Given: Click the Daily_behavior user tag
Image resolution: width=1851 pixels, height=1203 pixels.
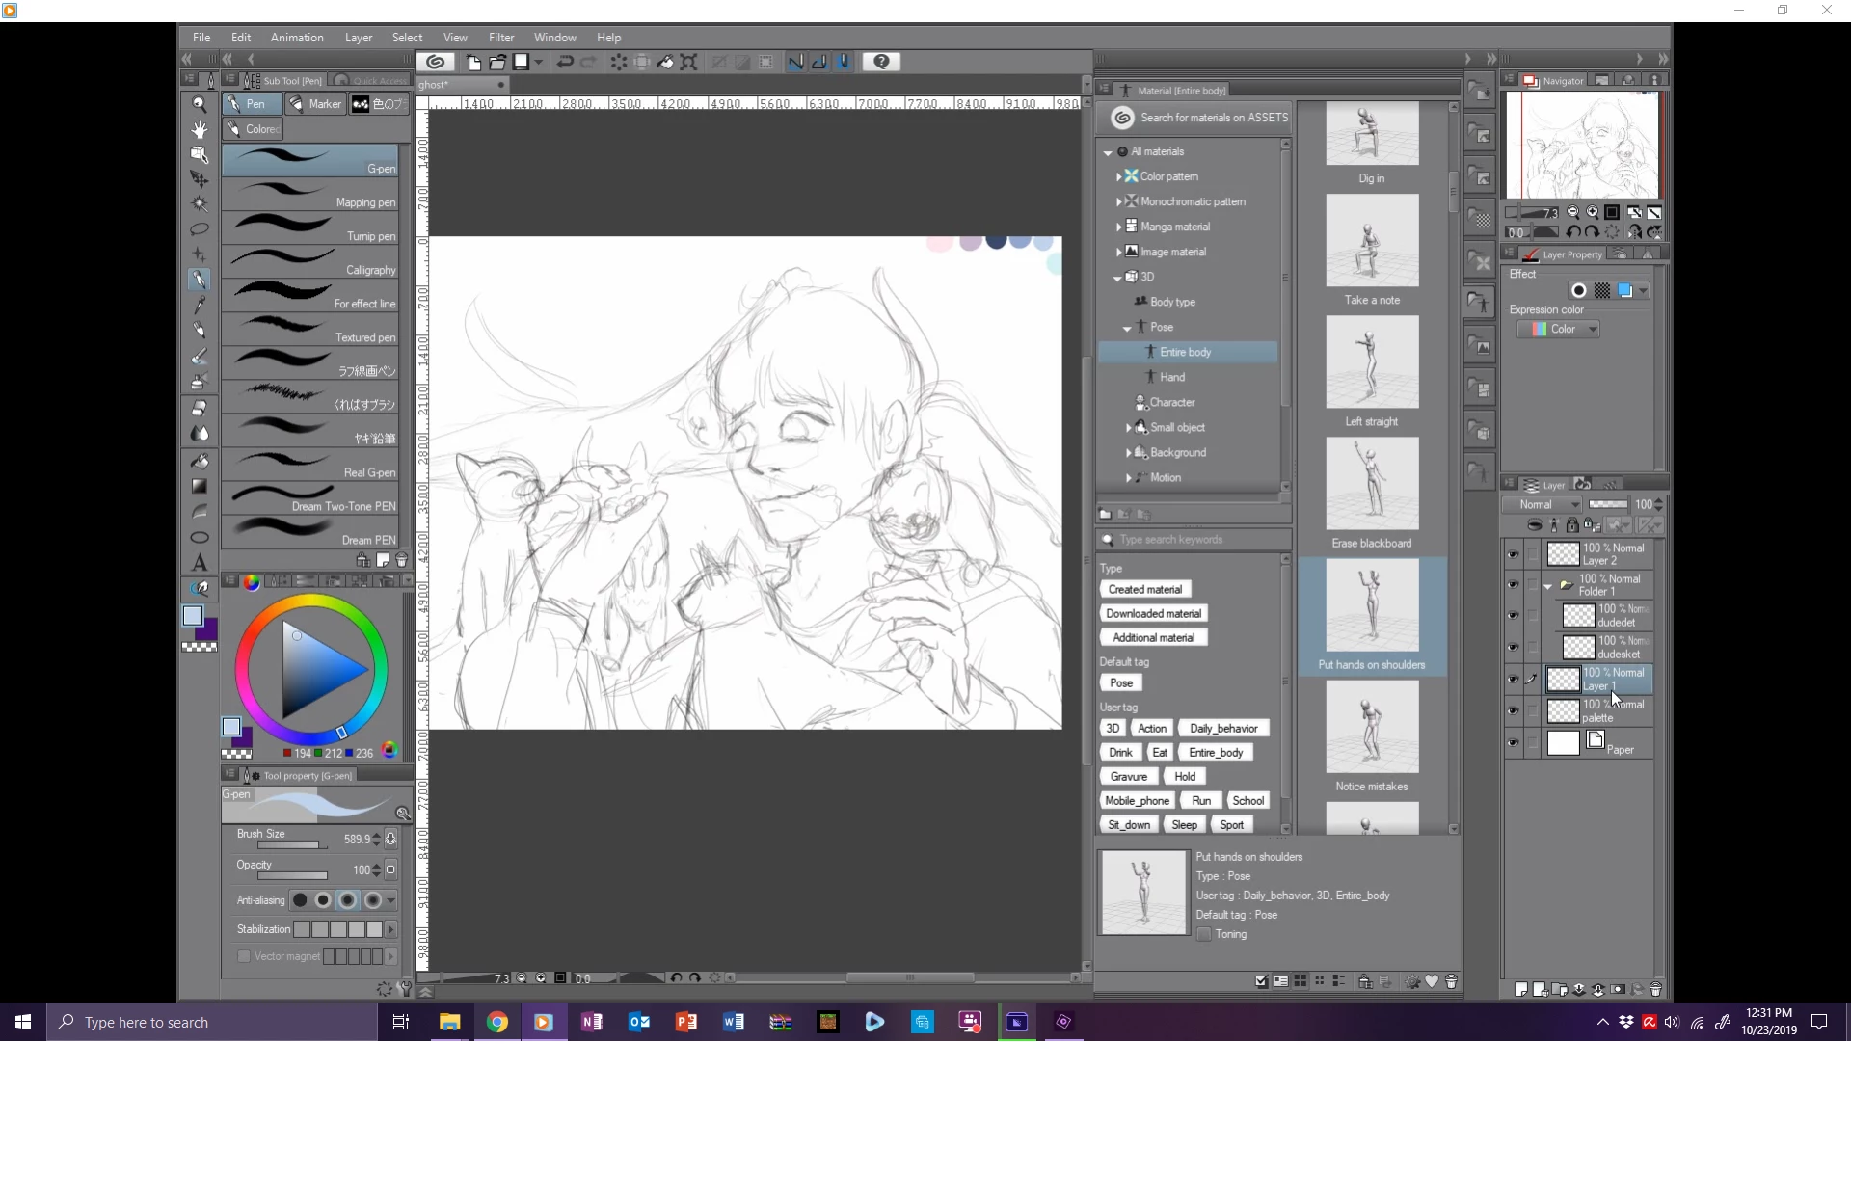Looking at the screenshot, I should click(1222, 728).
